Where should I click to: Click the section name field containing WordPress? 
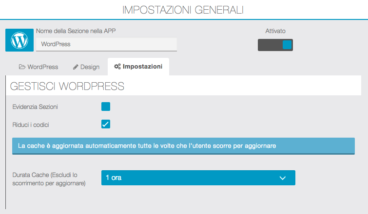[x=106, y=44]
